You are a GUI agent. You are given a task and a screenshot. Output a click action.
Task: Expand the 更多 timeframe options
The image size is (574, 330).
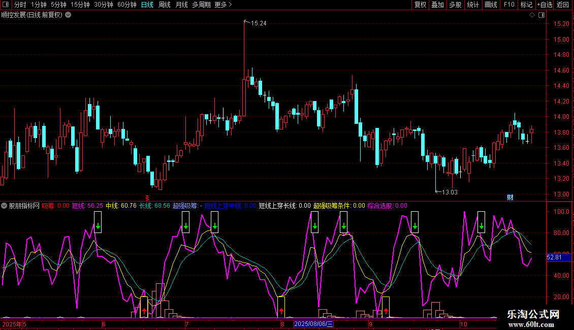point(223,5)
